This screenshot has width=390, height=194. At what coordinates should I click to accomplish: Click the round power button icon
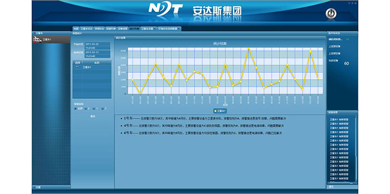tap(331, 14)
